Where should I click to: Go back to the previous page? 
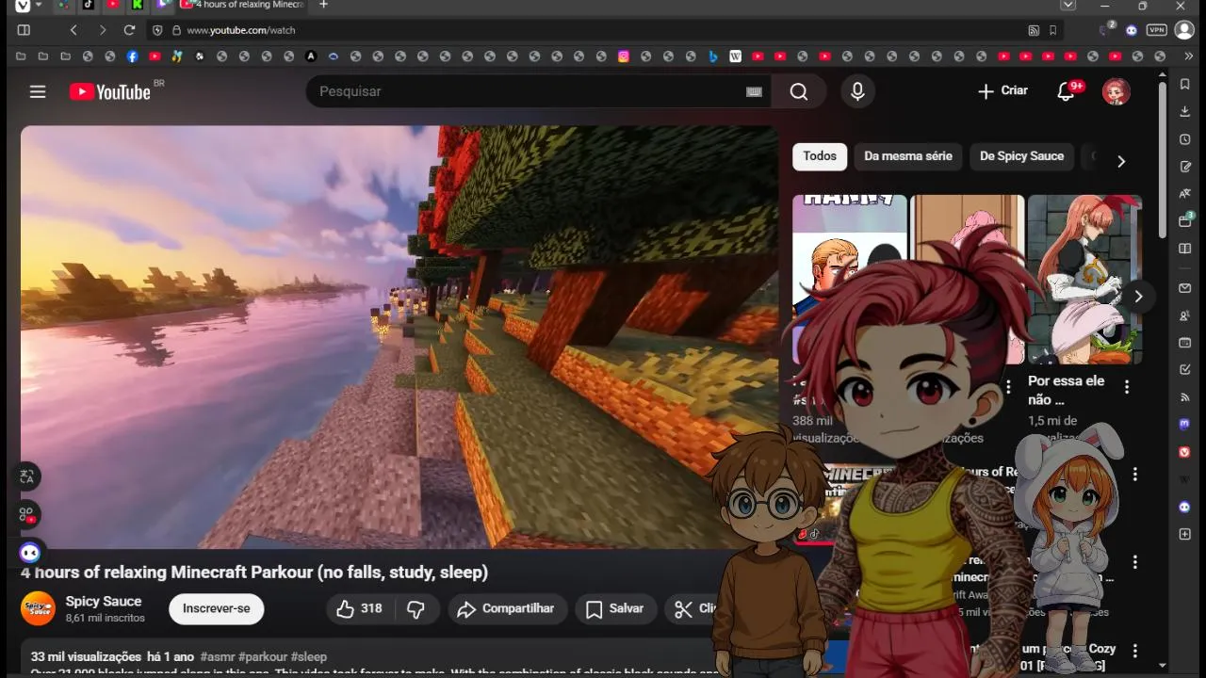pos(73,30)
